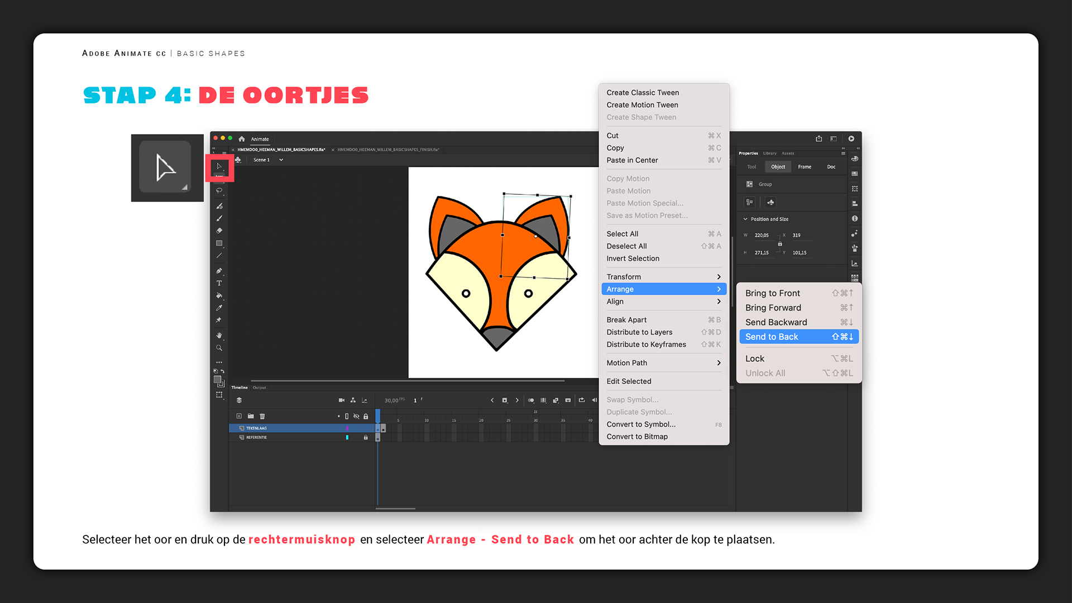Image resolution: width=1072 pixels, height=603 pixels.
Task: Click the width value field 220,05
Action: tap(762, 235)
